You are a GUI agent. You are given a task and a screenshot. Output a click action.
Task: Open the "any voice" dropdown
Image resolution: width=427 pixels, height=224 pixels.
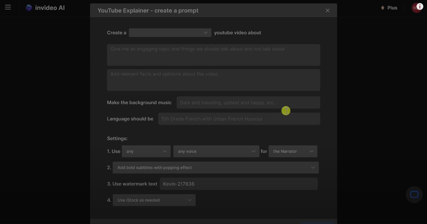tap(216, 151)
